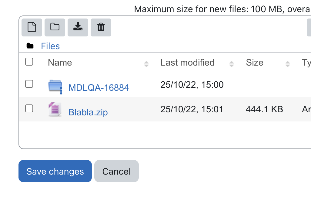This screenshot has width=311, height=201.
Task: Sort using Size column arrows
Action: coord(288,64)
